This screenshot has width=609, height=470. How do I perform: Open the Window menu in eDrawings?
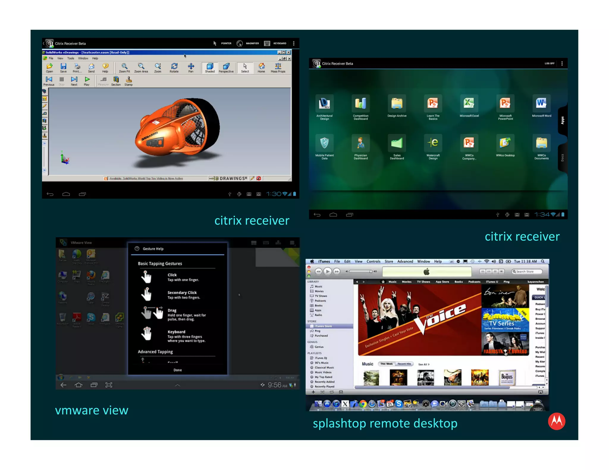[x=83, y=58]
